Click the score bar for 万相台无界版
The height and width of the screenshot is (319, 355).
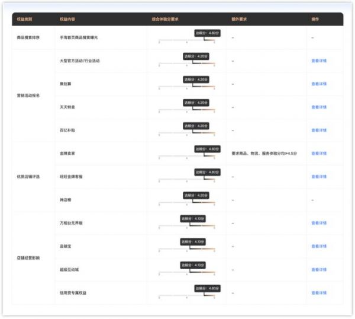pyautogui.click(x=186, y=227)
